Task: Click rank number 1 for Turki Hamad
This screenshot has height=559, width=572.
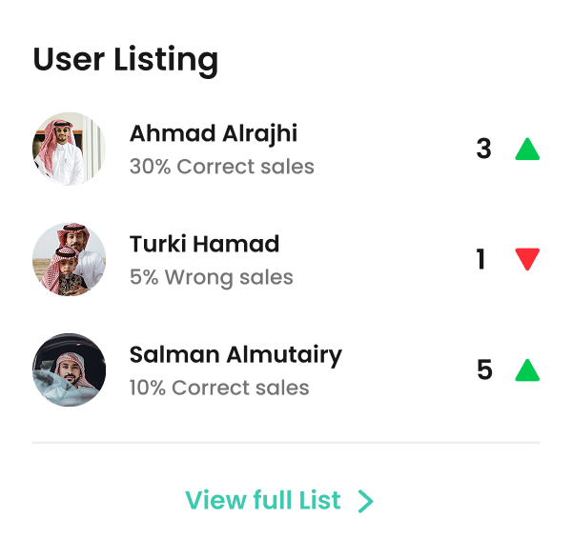Action: [x=480, y=259]
